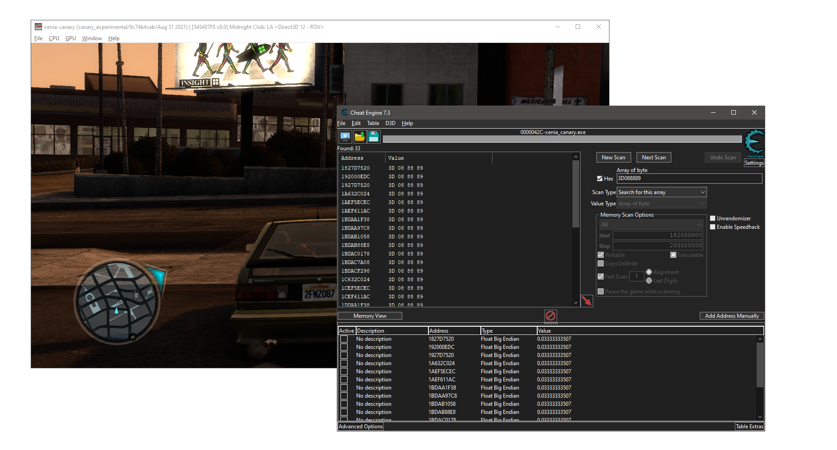837x450 pixels.
Task: Toggle Pause the game while scanning
Action: coord(601,292)
